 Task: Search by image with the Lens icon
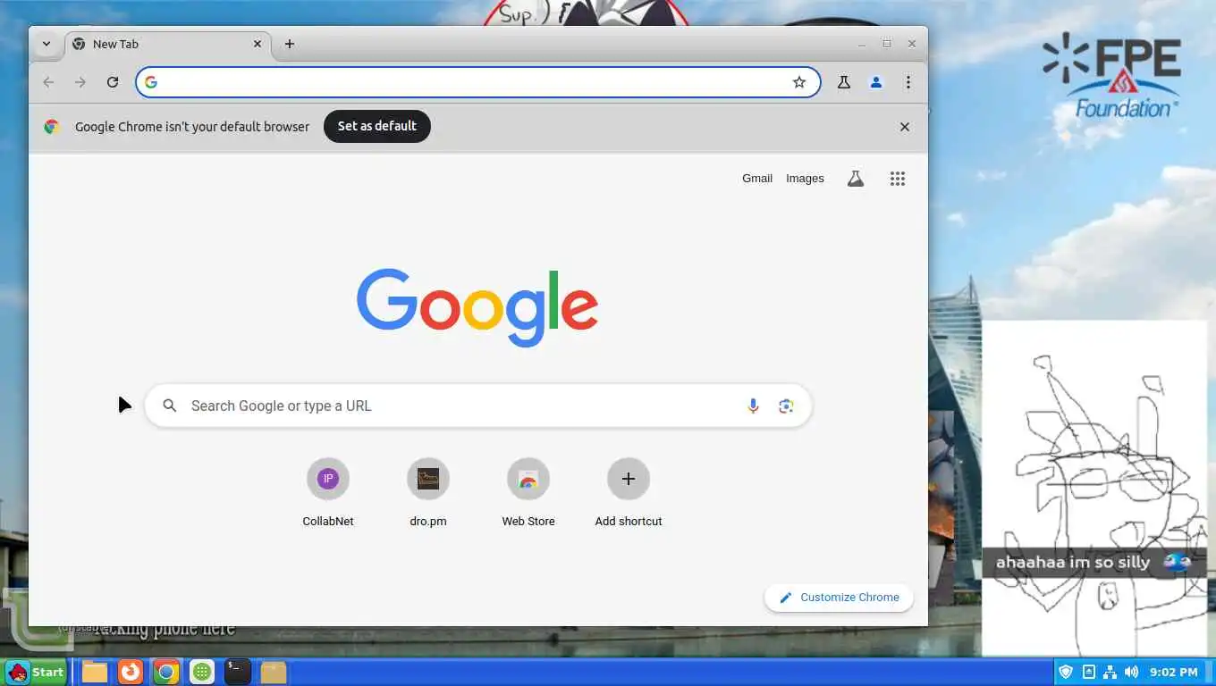tap(786, 406)
